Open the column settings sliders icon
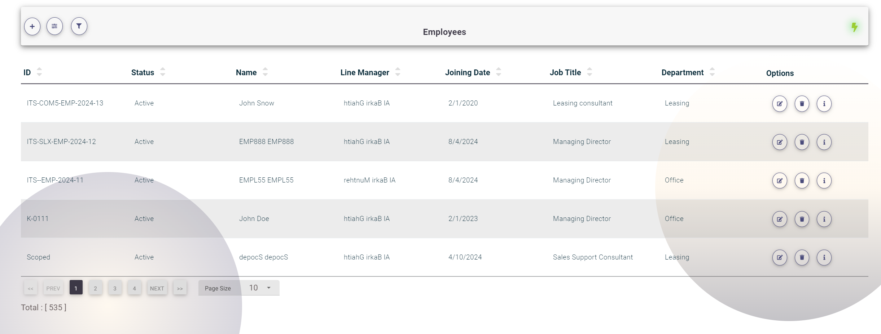This screenshot has width=881, height=334. tap(54, 26)
